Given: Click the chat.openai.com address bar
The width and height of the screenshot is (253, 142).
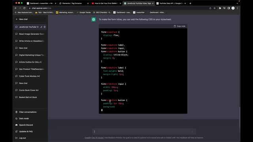Looking at the screenshot, I should (x=118, y=8).
